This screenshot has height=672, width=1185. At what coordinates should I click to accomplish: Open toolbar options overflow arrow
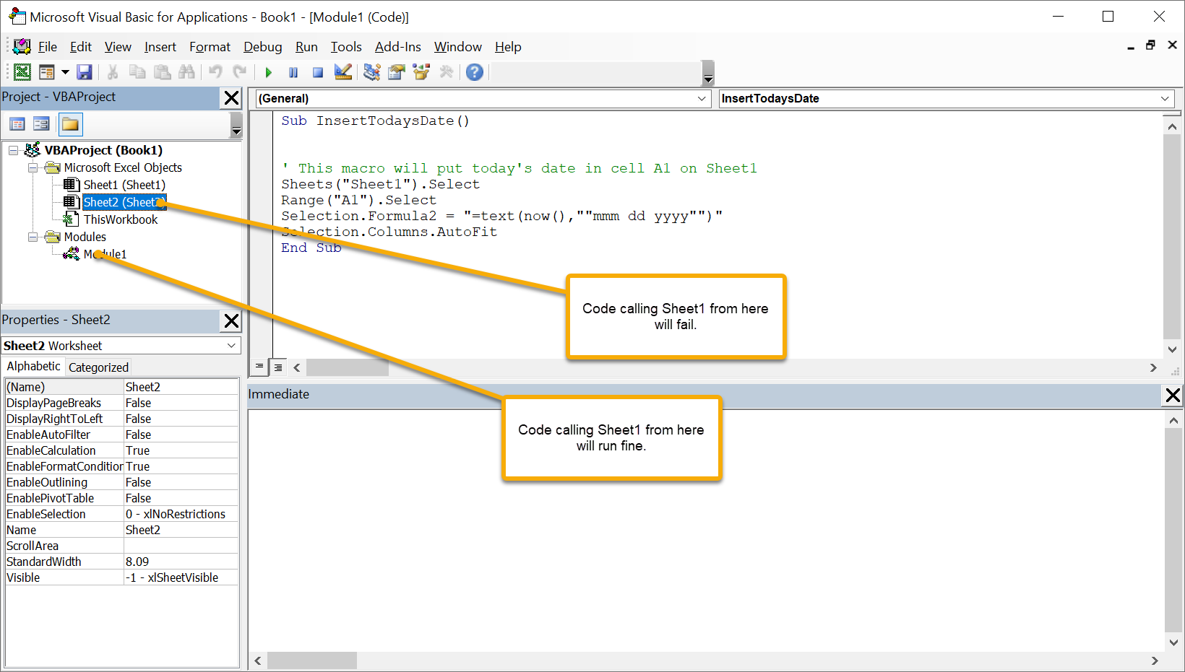point(708,74)
